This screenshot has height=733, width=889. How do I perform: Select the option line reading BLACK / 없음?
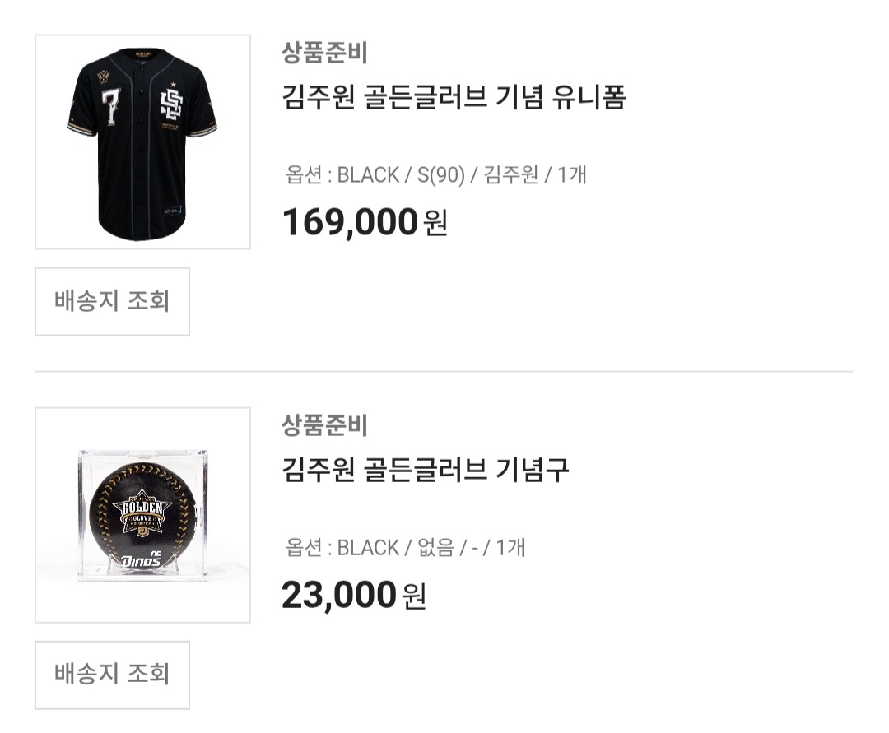pos(405,548)
